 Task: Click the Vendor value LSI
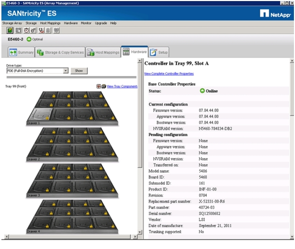pyautogui.click(x=202, y=220)
